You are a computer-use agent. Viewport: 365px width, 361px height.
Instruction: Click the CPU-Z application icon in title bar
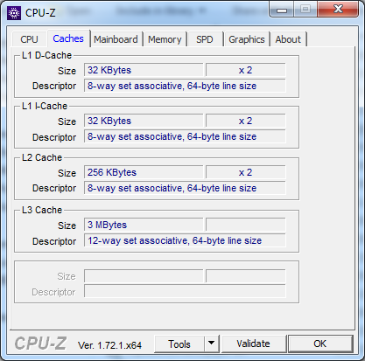[x=14, y=13]
